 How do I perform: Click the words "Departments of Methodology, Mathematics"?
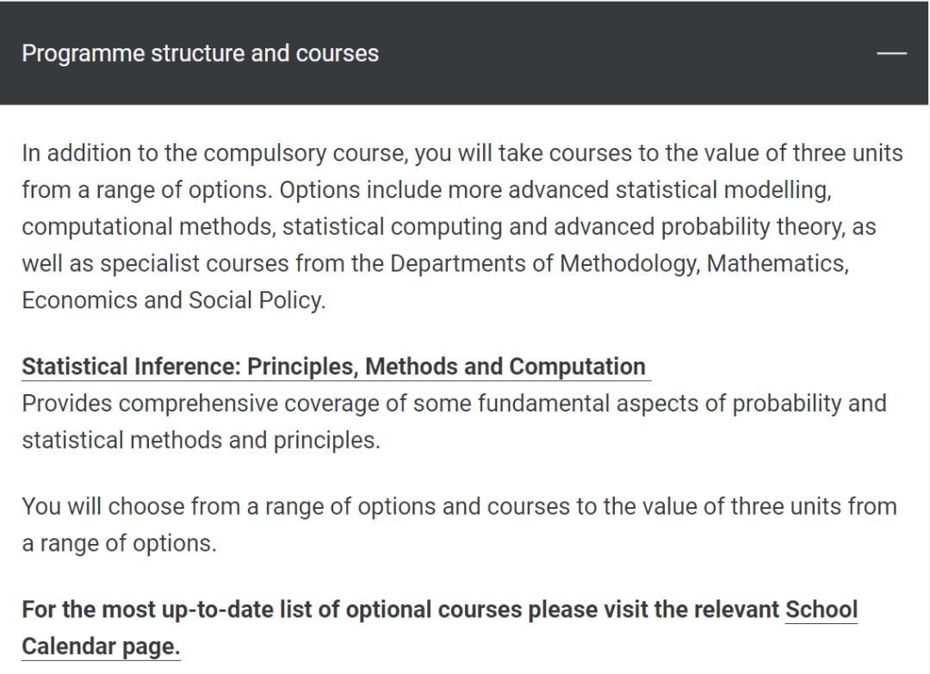(x=618, y=263)
